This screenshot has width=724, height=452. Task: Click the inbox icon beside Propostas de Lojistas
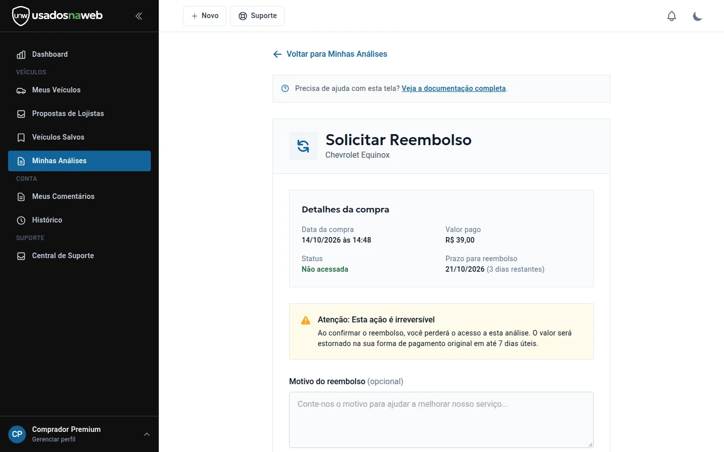(21, 114)
